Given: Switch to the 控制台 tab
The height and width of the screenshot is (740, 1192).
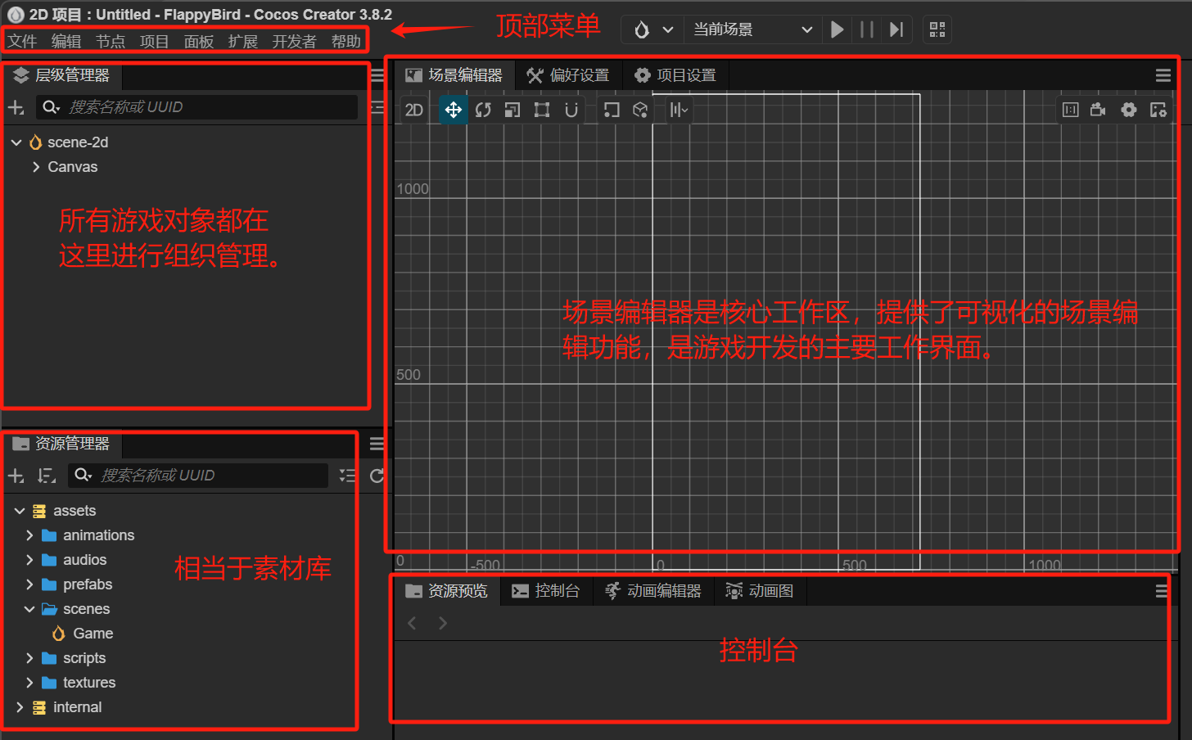Looking at the screenshot, I should pyautogui.click(x=546, y=591).
